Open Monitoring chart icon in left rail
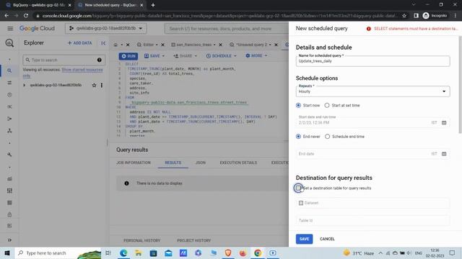Viewport: 462px width, 259px height. coord(9,179)
